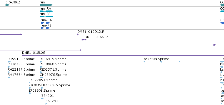The image size is (224, 105).
Task: Select the EP03903.3prime EST glyph
Action: point(30,93)
